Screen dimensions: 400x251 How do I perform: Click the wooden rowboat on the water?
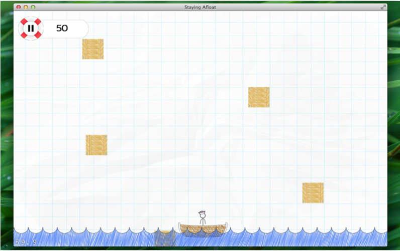tap(203, 229)
